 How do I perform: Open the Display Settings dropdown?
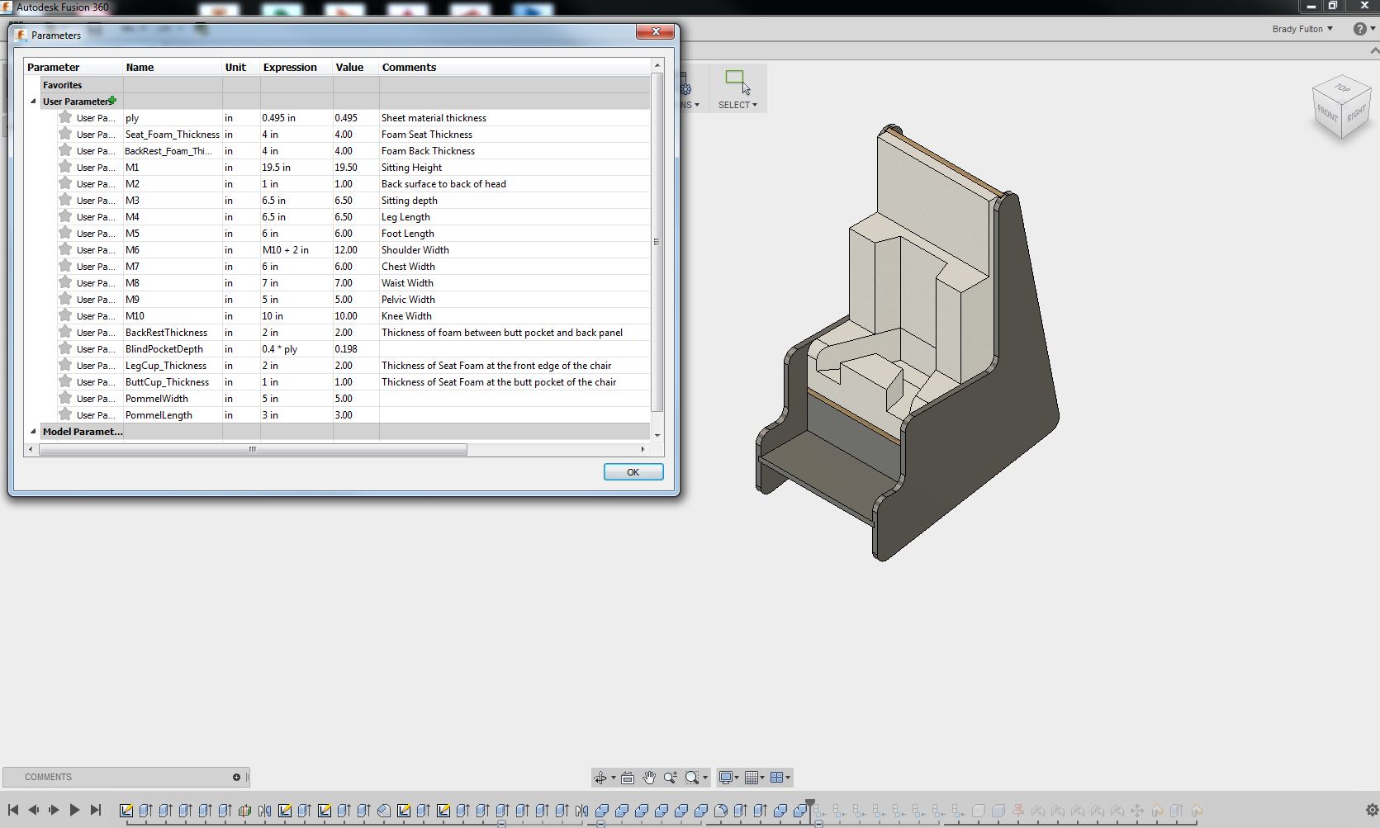tap(727, 778)
